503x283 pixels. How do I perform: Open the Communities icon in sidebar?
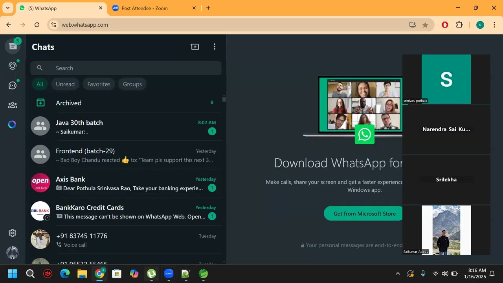click(x=13, y=105)
